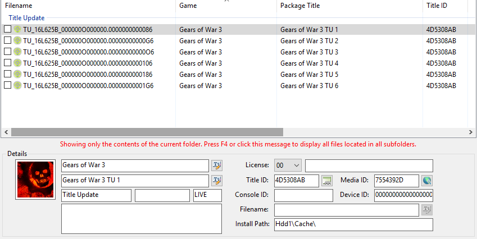Check the box for Gears of War 3 TU 1
Screen dimensions: 477x239
pos(7,29)
